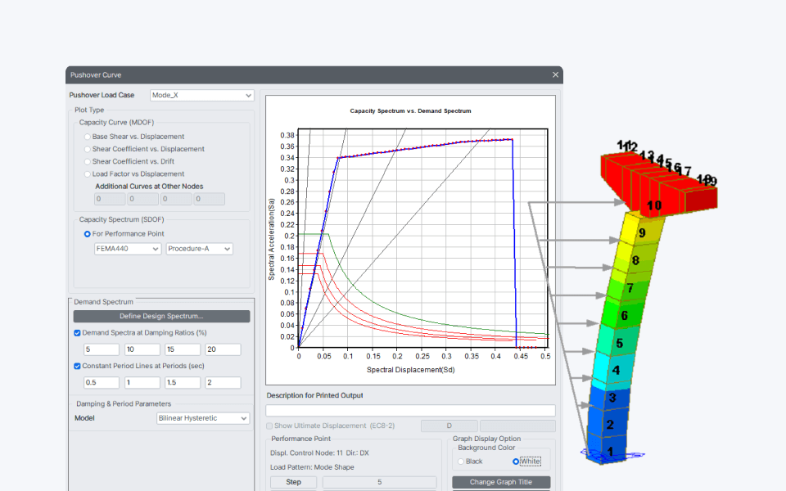The image size is (786, 491).
Task: Open the Procedure-A dropdown
Action: (x=200, y=249)
